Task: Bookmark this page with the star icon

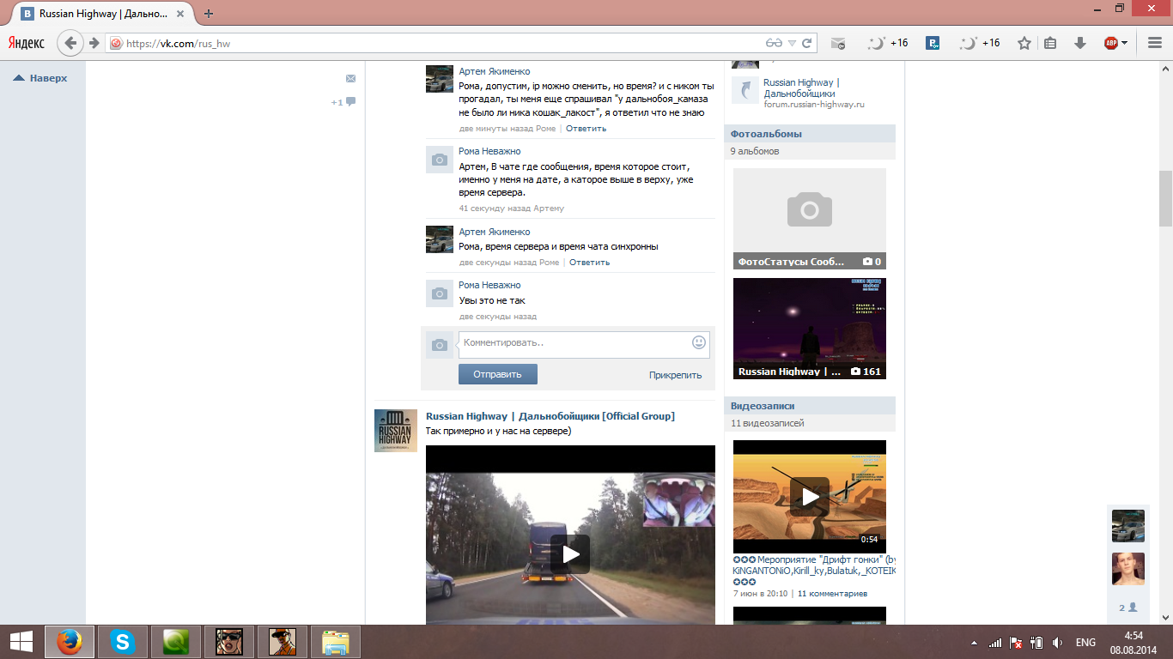Action: 1024,43
